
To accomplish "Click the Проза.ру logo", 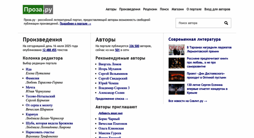I will [38, 9].
